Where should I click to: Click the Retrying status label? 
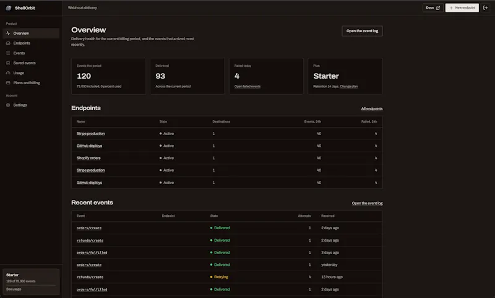(x=221, y=277)
